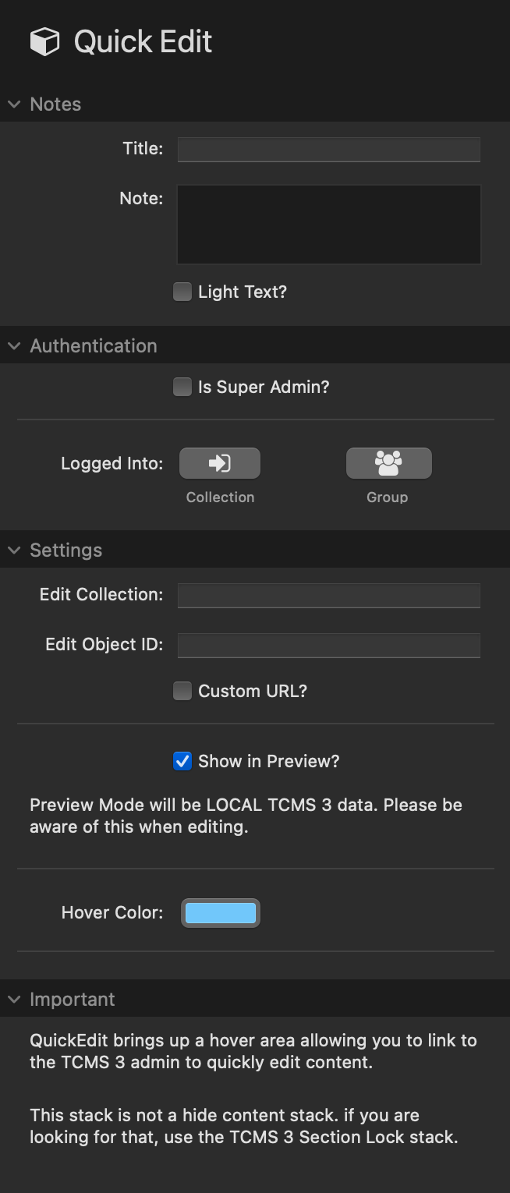The image size is (510, 1193).
Task: Collapse the Important section
Action: (14, 1000)
